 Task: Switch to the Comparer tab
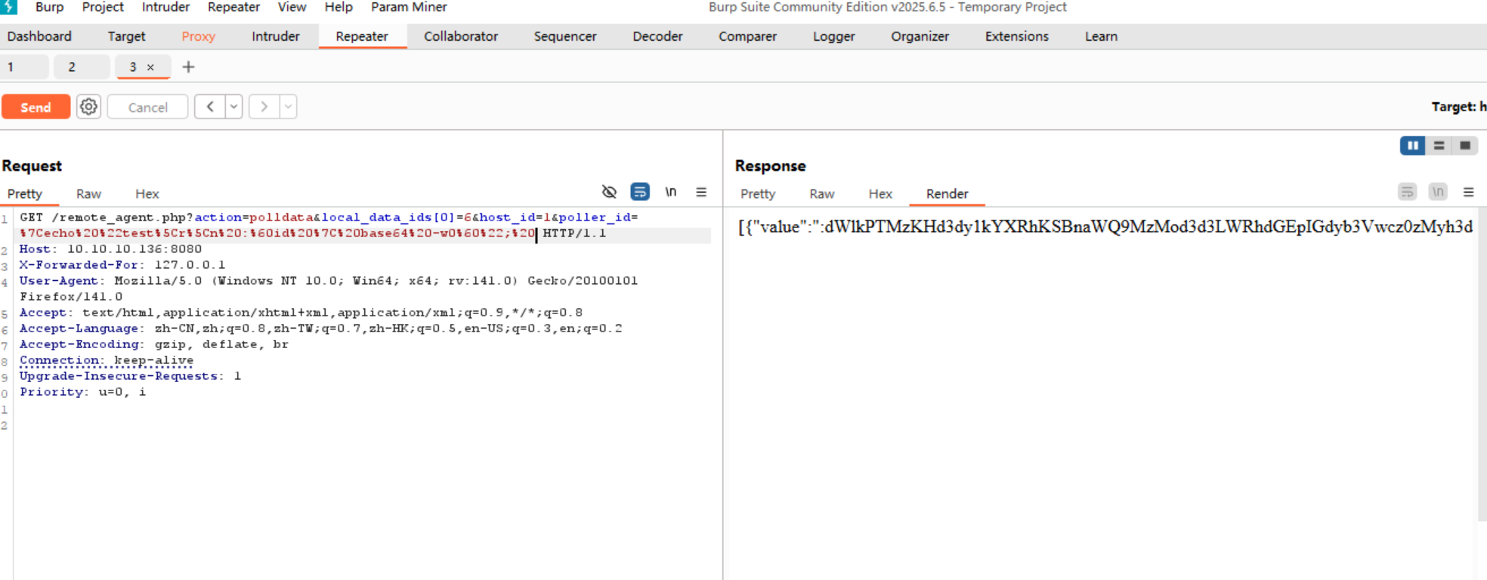click(747, 36)
